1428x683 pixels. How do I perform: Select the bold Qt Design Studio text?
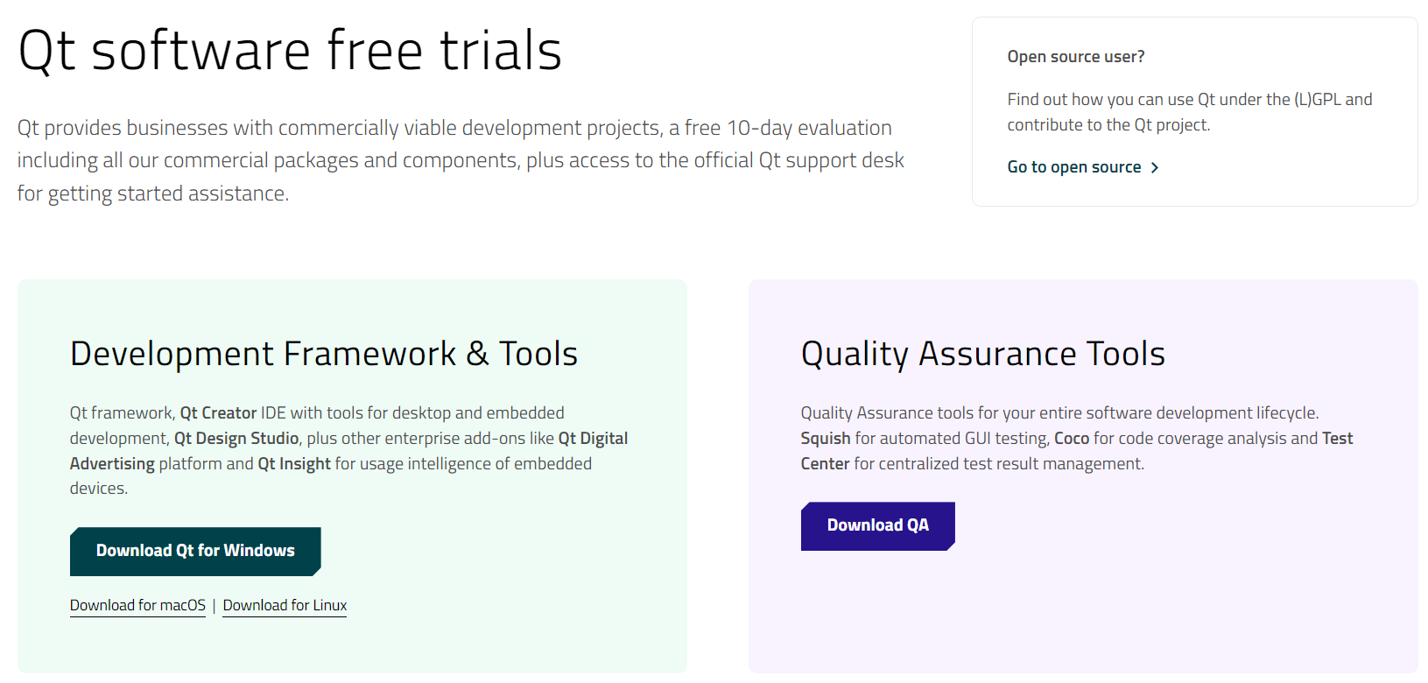point(236,438)
